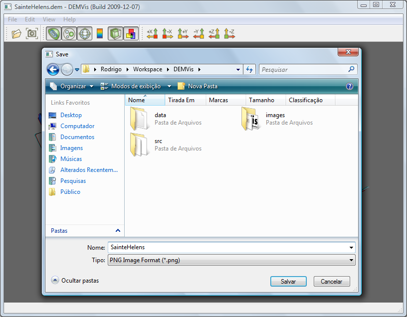Click the help question mark icon
The height and width of the screenshot is (317, 407).
(350, 86)
